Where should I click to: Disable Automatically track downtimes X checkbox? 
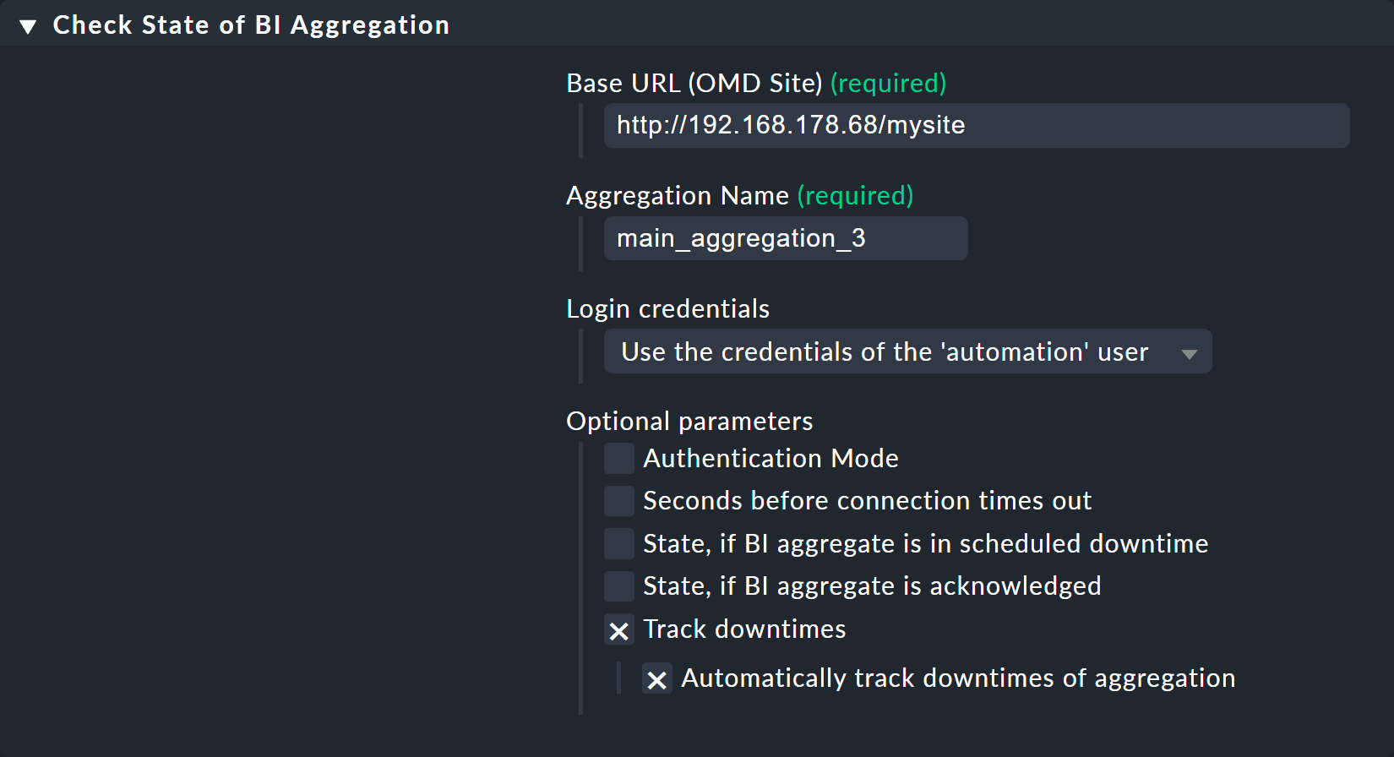pos(657,679)
